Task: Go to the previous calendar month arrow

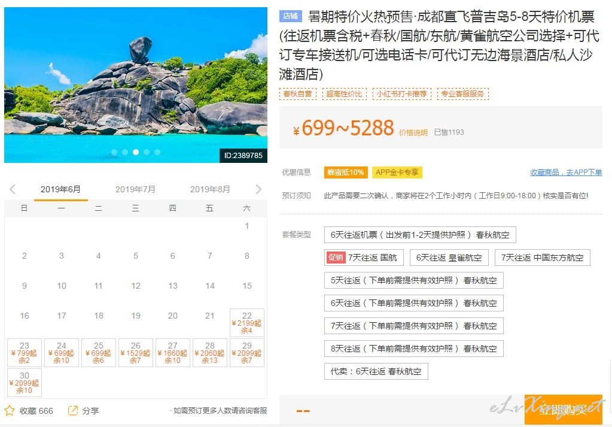Action: click(13, 189)
